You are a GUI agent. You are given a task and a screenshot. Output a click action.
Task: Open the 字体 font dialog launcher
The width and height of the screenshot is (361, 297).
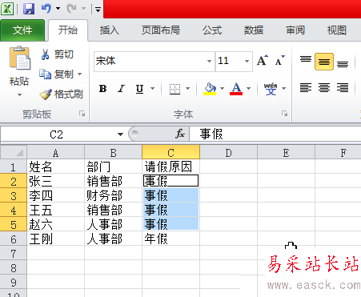pyautogui.click(x=284, y=114)
